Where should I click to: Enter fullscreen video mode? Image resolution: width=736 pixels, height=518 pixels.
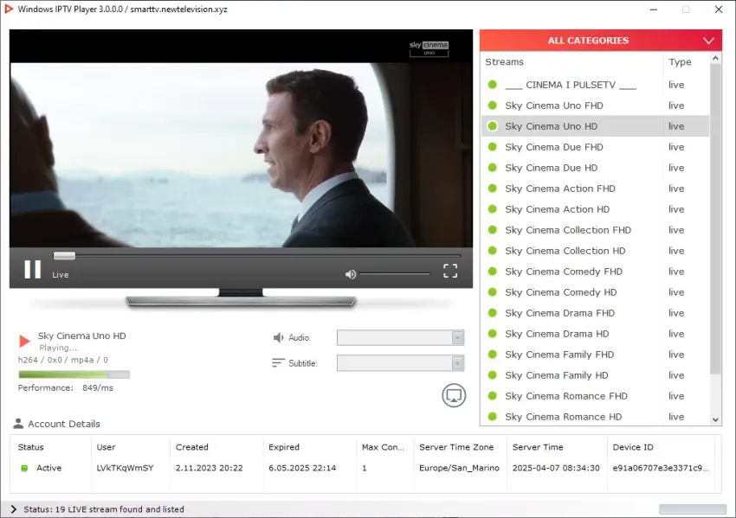(x=450, y=271)
